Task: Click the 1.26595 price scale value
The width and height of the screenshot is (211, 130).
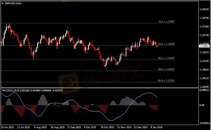Action: (x=204, y=87)
